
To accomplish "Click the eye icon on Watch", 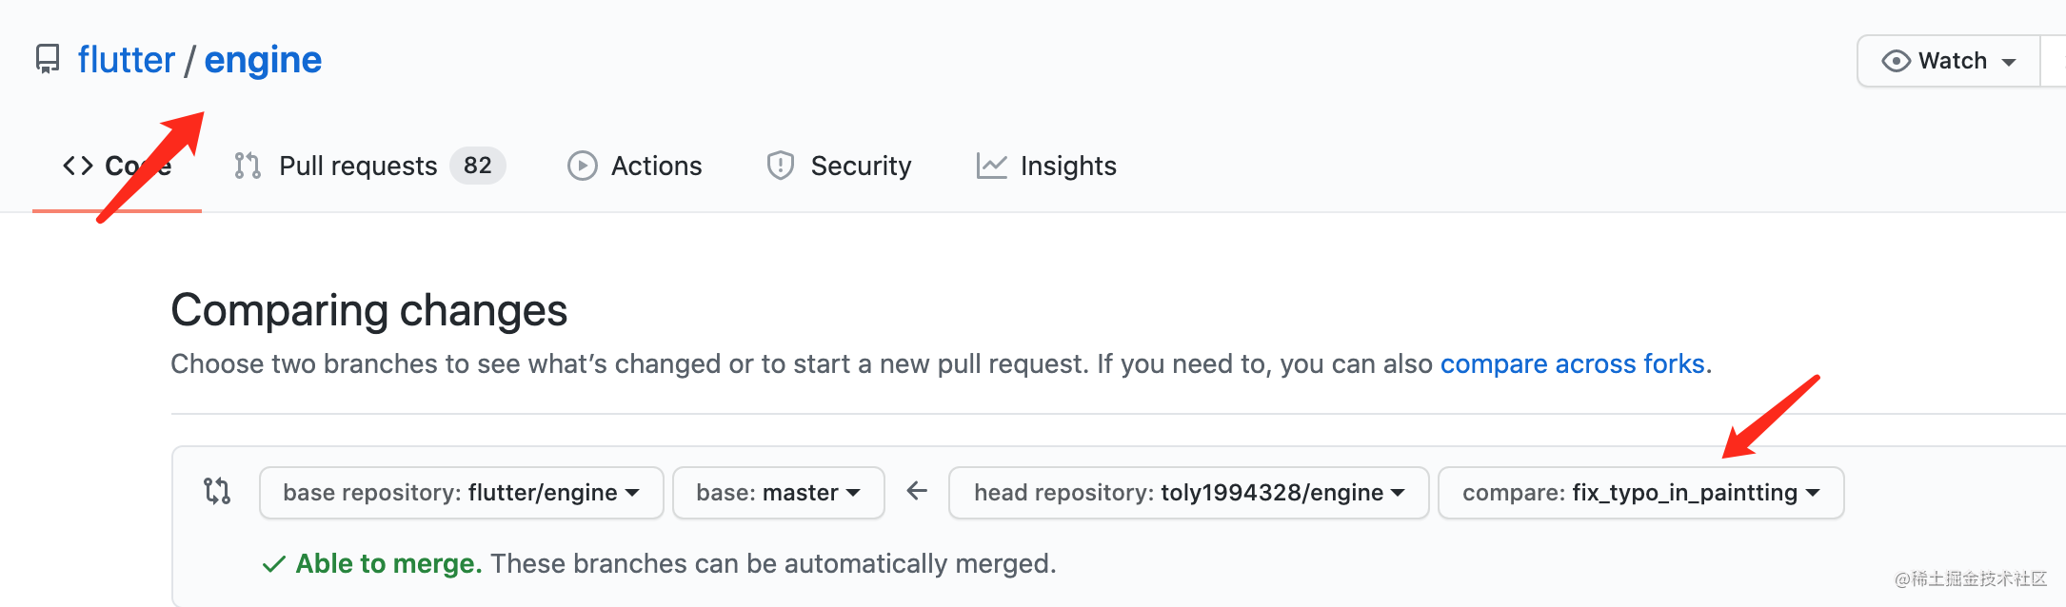I will pyautogui.click(x=1896, y=61).
